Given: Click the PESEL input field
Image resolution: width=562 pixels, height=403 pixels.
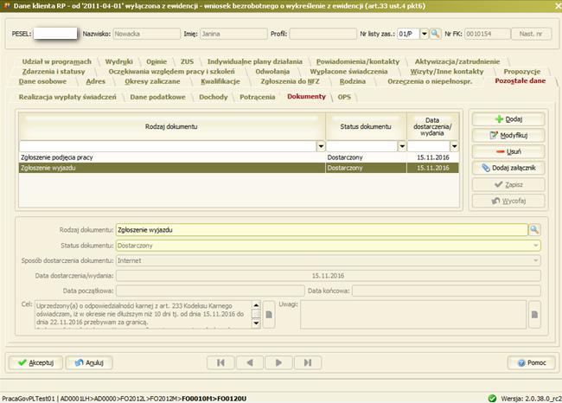Looking at the screenshot, I should click(x=55, y=34).
